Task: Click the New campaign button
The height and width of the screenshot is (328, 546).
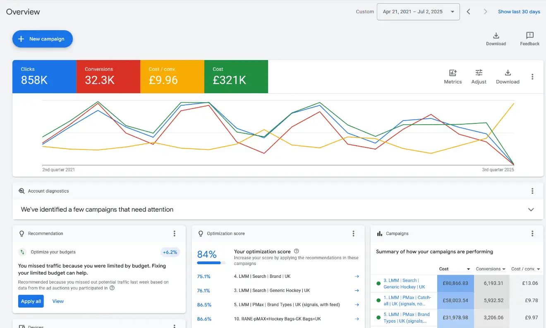Action: [x=43, y=39]
